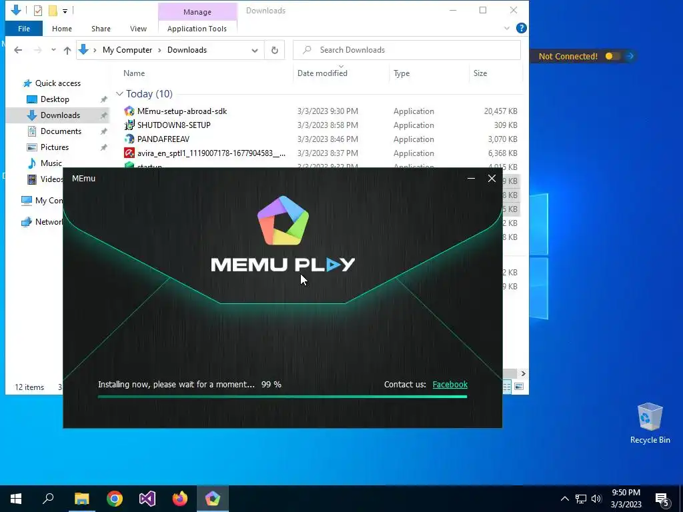Click New folder quick access icon
The height and width of the screenshot is (512, 683).
tap(53, 10)
